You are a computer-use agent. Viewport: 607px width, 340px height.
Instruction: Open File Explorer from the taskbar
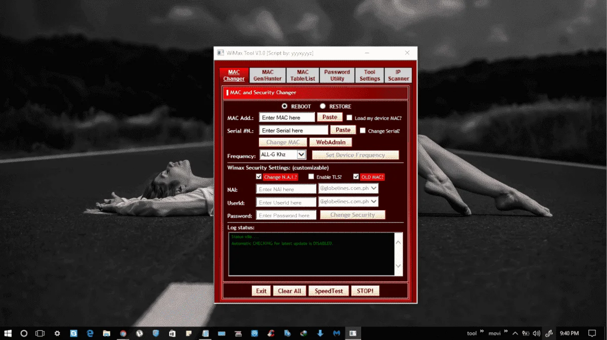pos(107,333)
